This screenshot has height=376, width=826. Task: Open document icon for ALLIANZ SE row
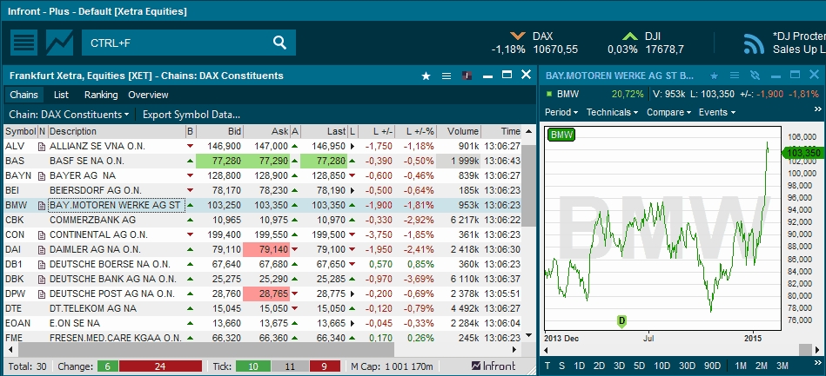click(42, 146)
